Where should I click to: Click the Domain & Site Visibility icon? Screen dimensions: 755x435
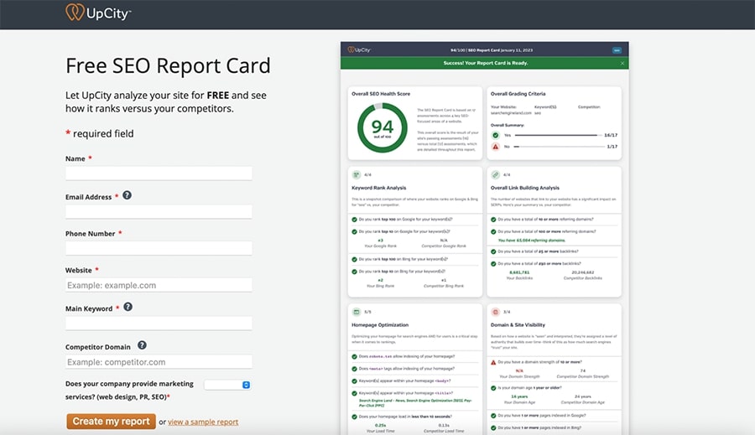click(x=495, y=311)
